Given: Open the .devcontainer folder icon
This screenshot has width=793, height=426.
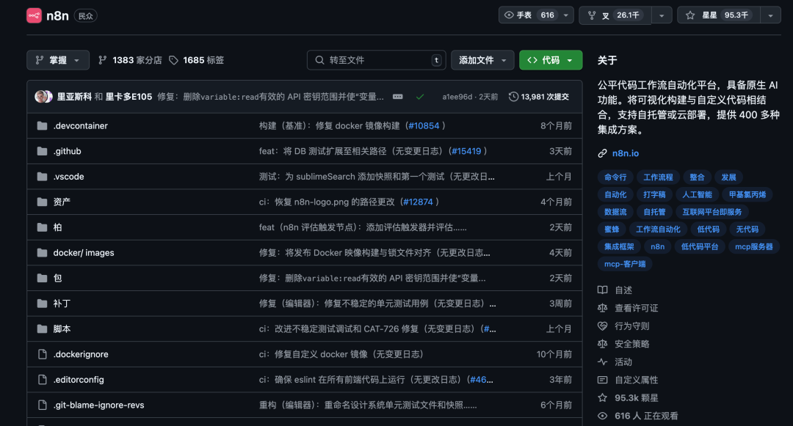Looking at the screenshot, I should [x=43, y=125].
